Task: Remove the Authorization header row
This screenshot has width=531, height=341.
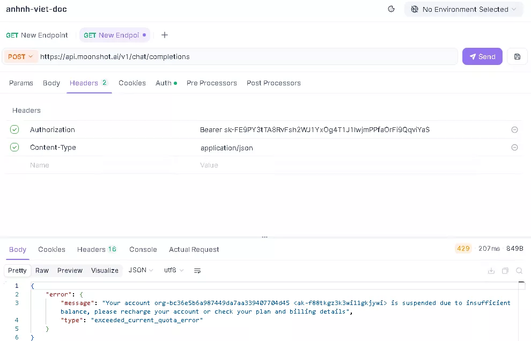Action: tap(514, 130)
